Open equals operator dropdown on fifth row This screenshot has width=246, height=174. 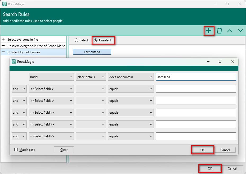(131, 124)
